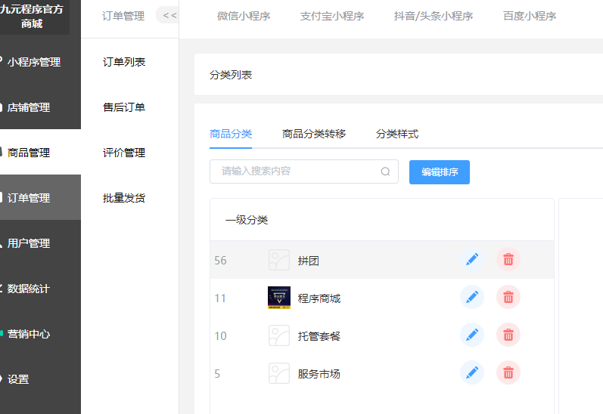Select the 微信小程序 platform tab
This screenshot has height=414, width=603.
click(x=244, y=16)
